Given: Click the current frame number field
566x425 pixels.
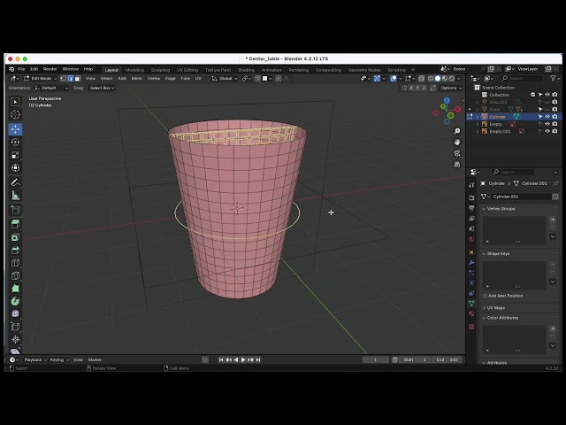Looking at the screenshot, I should [x=375, y=360].
